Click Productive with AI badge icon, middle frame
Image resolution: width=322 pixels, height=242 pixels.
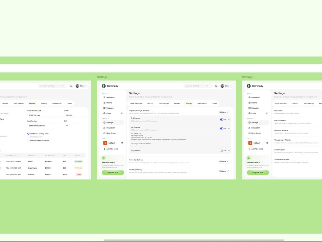coord(104,158)
